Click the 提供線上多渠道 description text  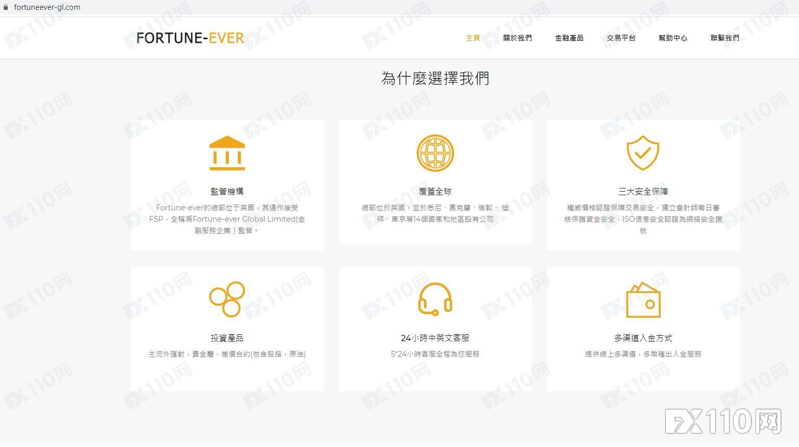click(x=643, y=354)
